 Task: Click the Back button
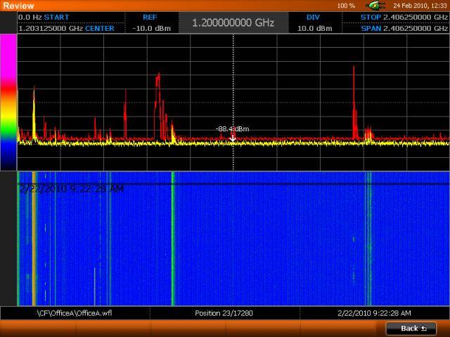(411, 329)
